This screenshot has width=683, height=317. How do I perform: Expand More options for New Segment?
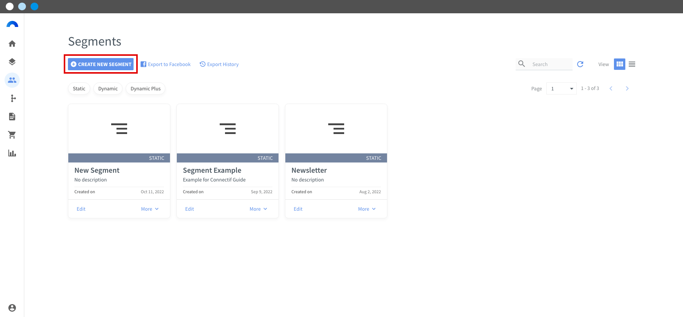click(x=150, y=209)
